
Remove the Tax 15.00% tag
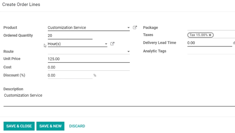coord(210,35)
